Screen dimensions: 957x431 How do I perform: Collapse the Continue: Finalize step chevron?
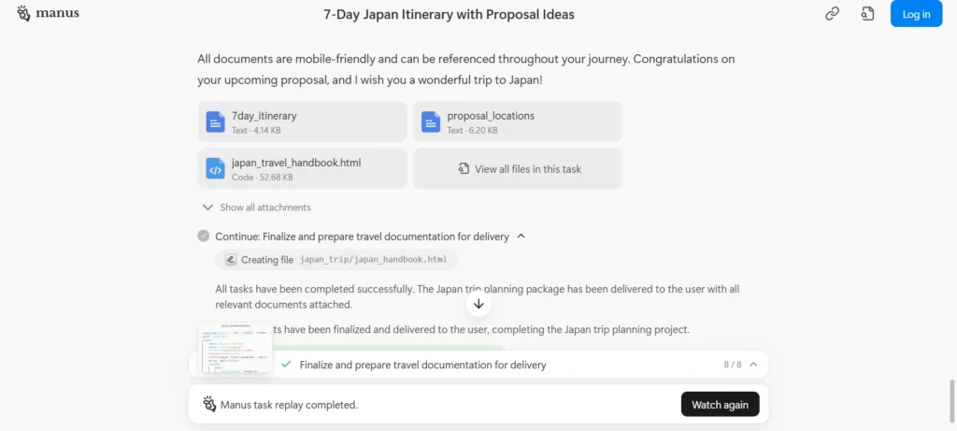pyautogui.click(x=521, y=237)
